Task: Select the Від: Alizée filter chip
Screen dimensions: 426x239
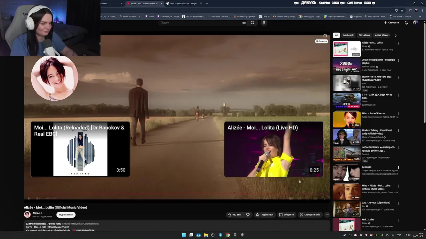Action: (364, 35)
